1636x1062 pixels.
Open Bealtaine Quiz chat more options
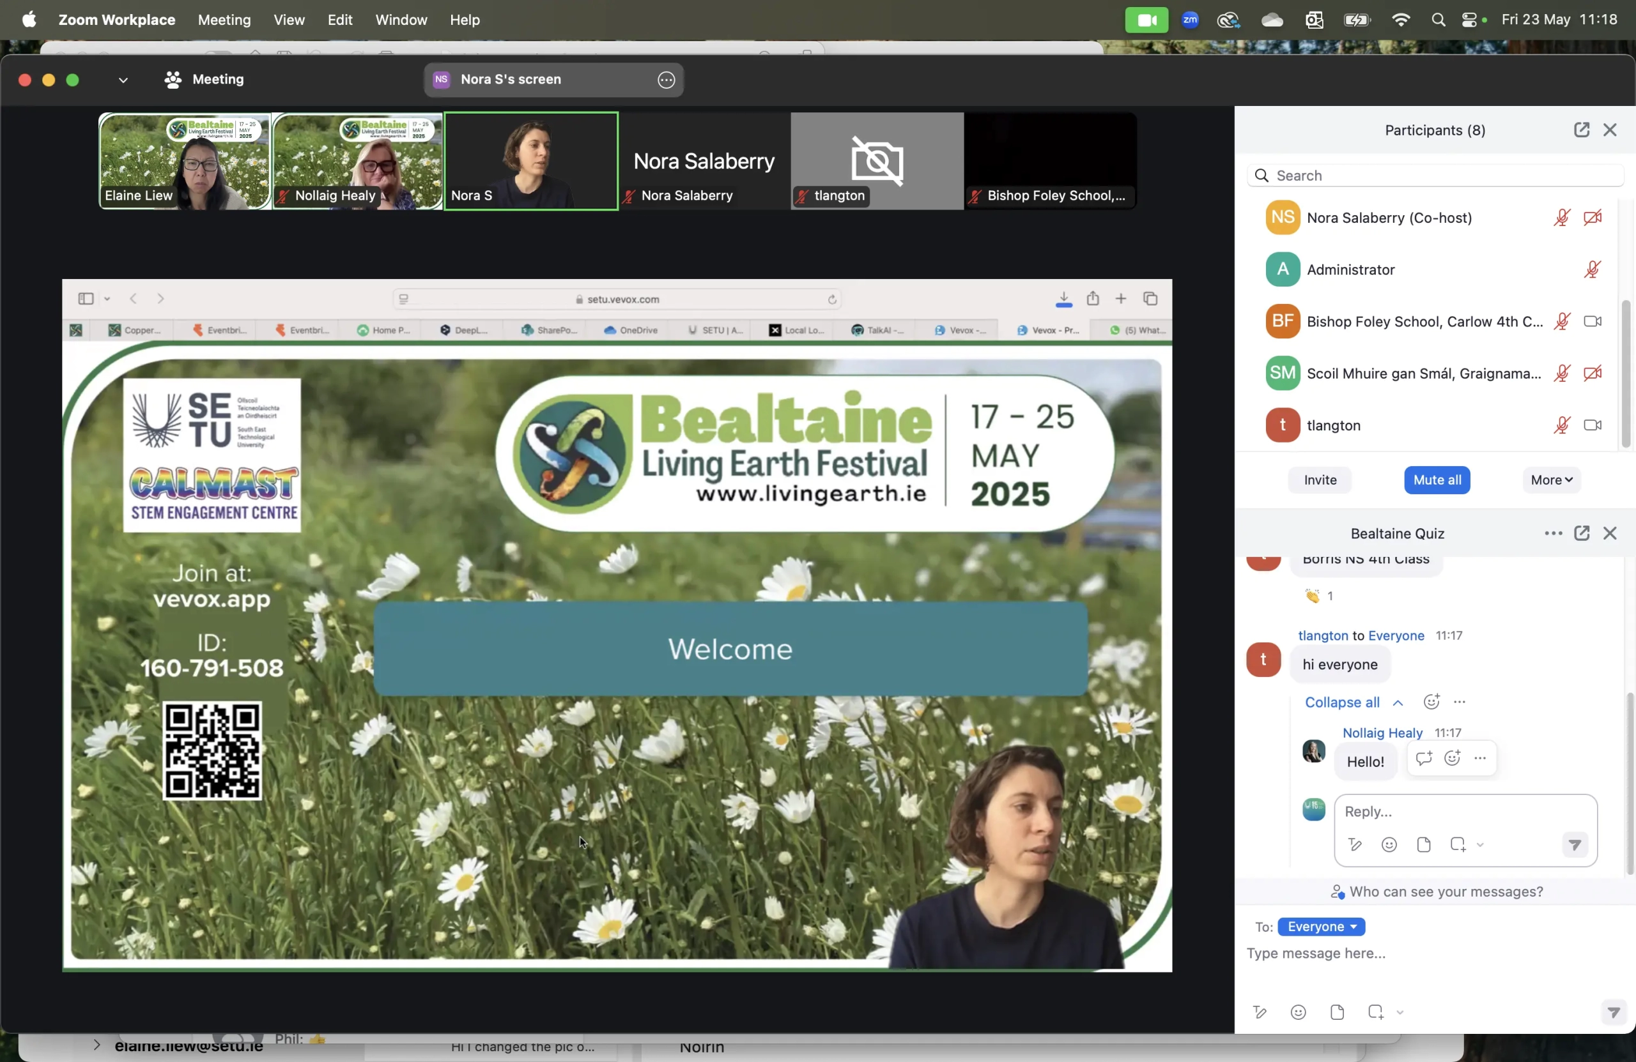click(1553, 533)
